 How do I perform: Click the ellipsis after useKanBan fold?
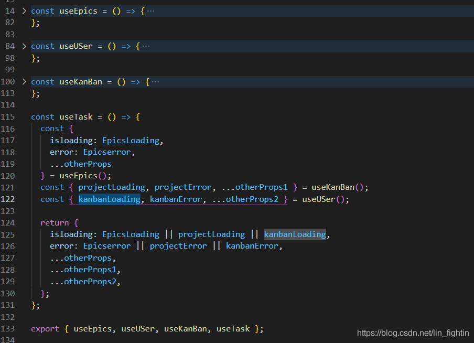155,82
